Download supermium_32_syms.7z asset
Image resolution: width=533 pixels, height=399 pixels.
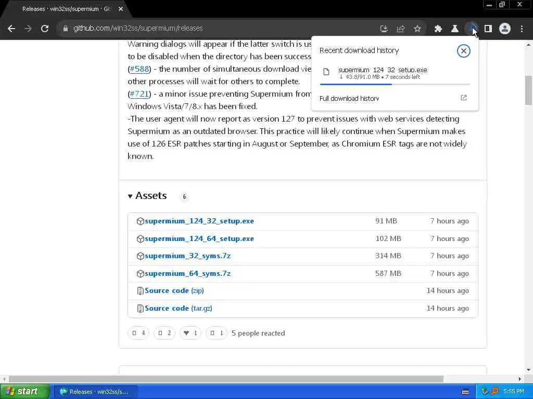click(x=187, y=256)
